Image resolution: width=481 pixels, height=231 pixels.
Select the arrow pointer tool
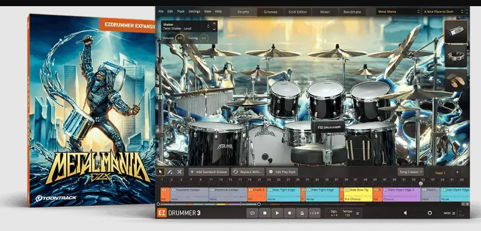tap(160, 172)
